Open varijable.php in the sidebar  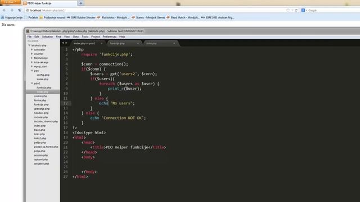tap(41, 164)
